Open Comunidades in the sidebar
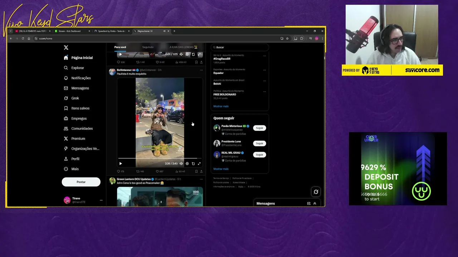458x257 pixels. point(78,128)
